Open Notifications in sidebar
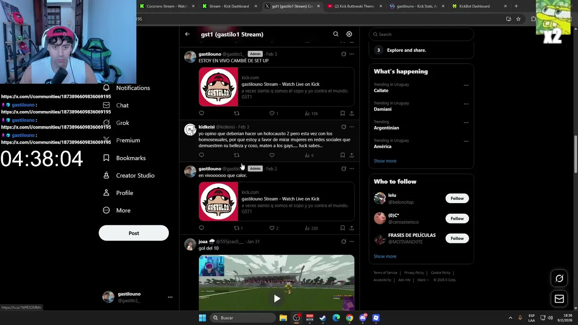This screenshot has width=578, height=325. (x=126, y=88)
